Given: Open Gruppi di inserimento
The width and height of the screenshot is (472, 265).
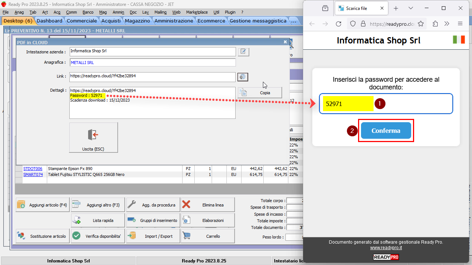Looking at the screenshot, I should point(153,220).
